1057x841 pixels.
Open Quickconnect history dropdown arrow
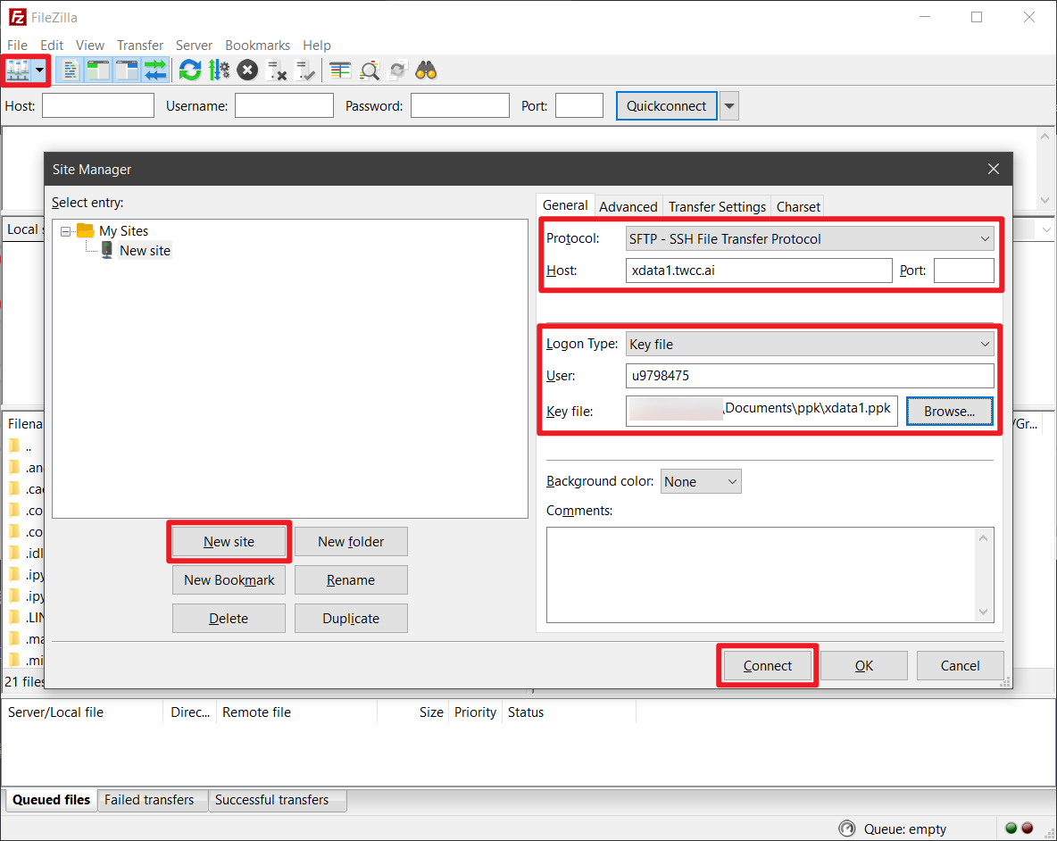pyautogui.click(x=729, y=106)
